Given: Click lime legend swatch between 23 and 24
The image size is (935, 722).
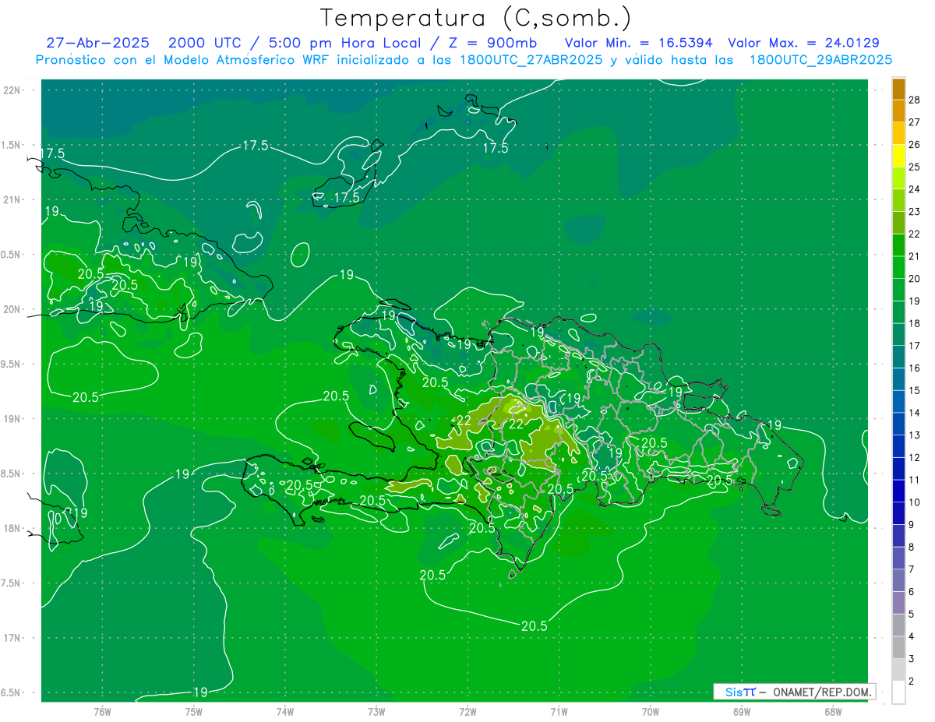Looking at the screenshot, I should click(899, 200).
